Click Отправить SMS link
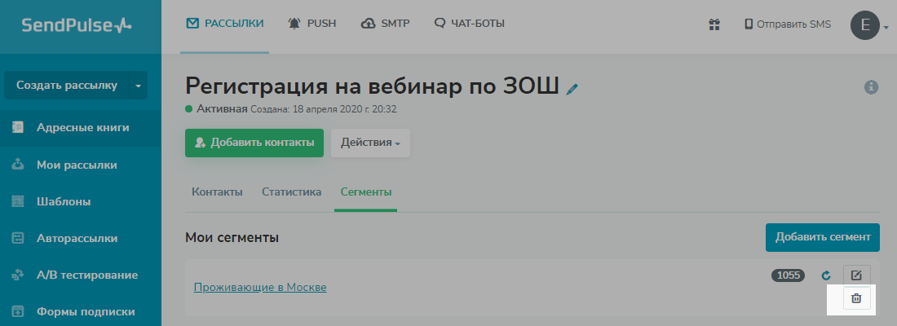897x326 pixels. [x=787, y=24]
